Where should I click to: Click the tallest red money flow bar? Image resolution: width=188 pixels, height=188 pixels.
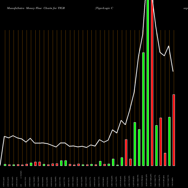click(152, 83)
